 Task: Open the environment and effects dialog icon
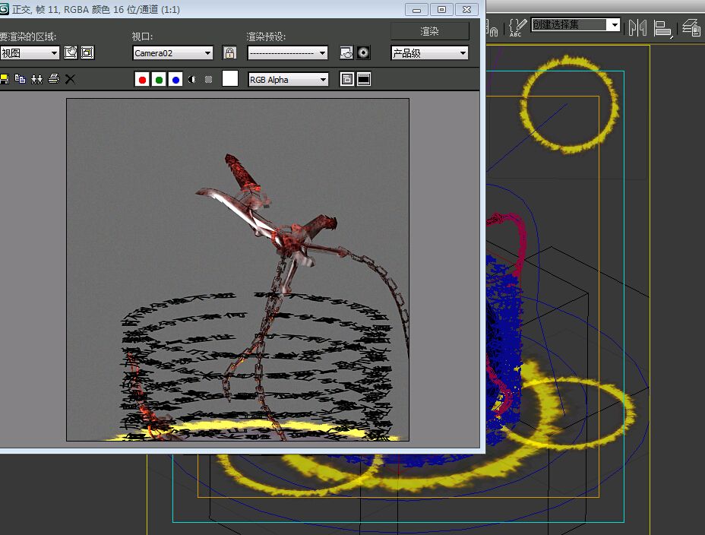click(x=364, y=52)
